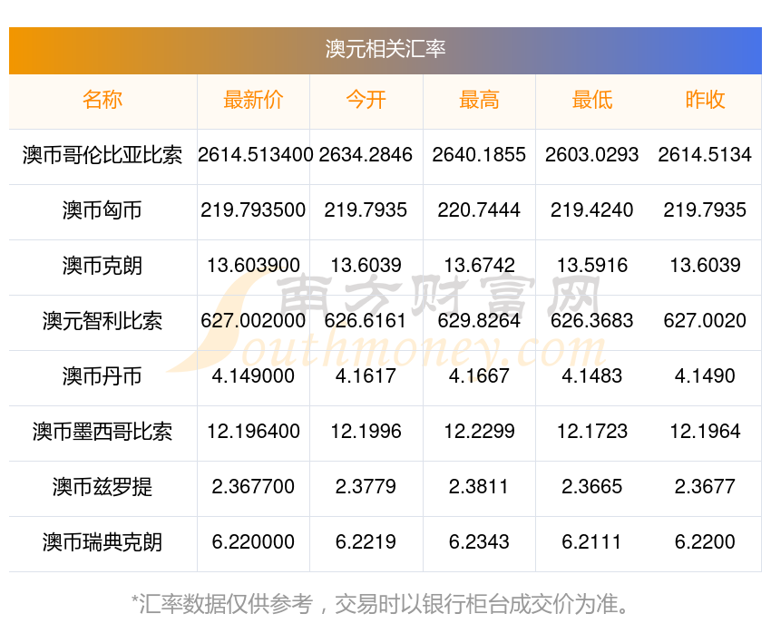Click latest price 2.367700
Image resolution: width=771 pixels, height=633 pixels.
253,487
